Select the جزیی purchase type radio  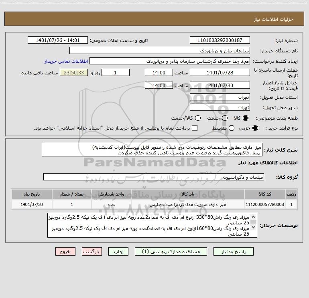pyautogui.click(x=255, y=128)
